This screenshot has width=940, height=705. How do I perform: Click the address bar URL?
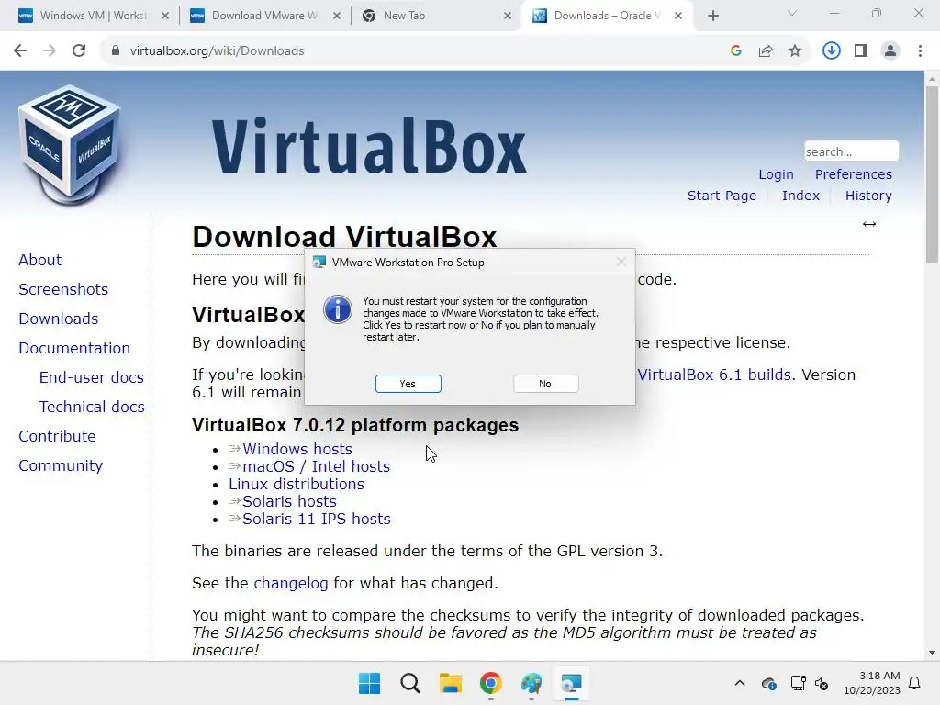(x=217, y=51)
